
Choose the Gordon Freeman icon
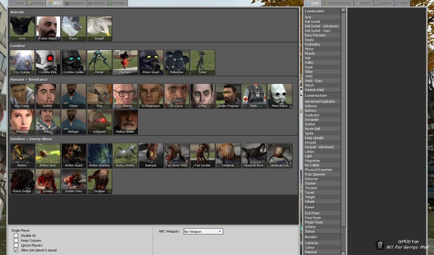[x=229, y=95]
